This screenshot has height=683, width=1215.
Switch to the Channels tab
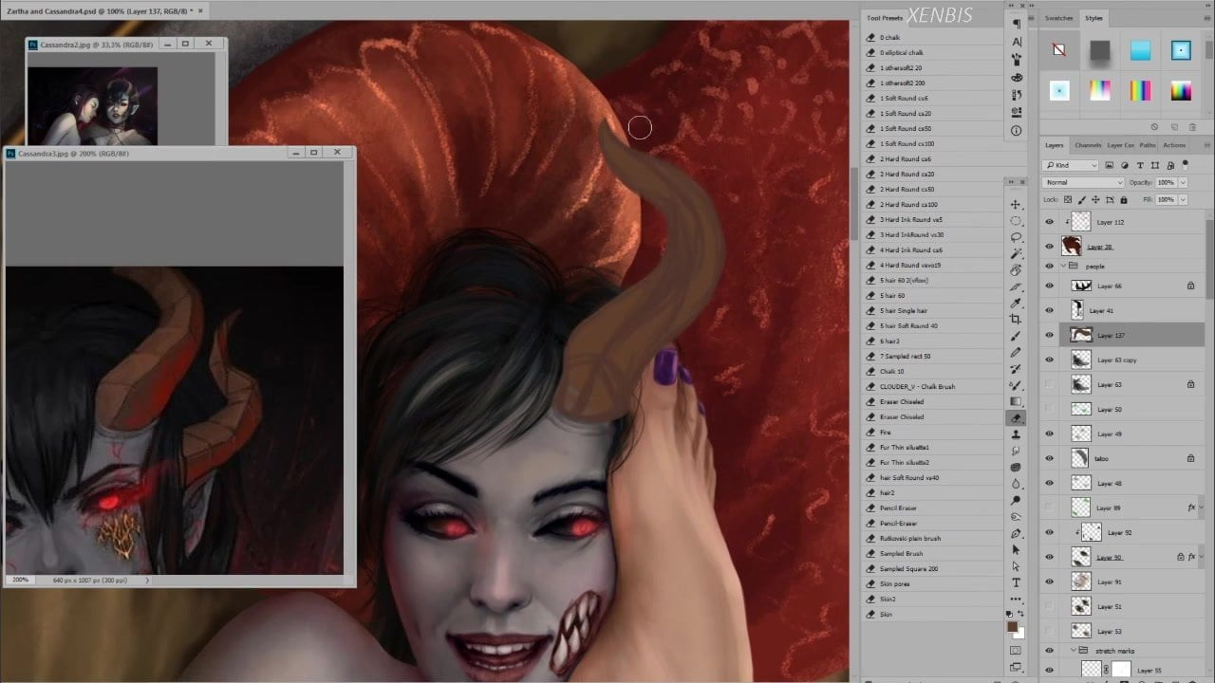point(1088,145)
